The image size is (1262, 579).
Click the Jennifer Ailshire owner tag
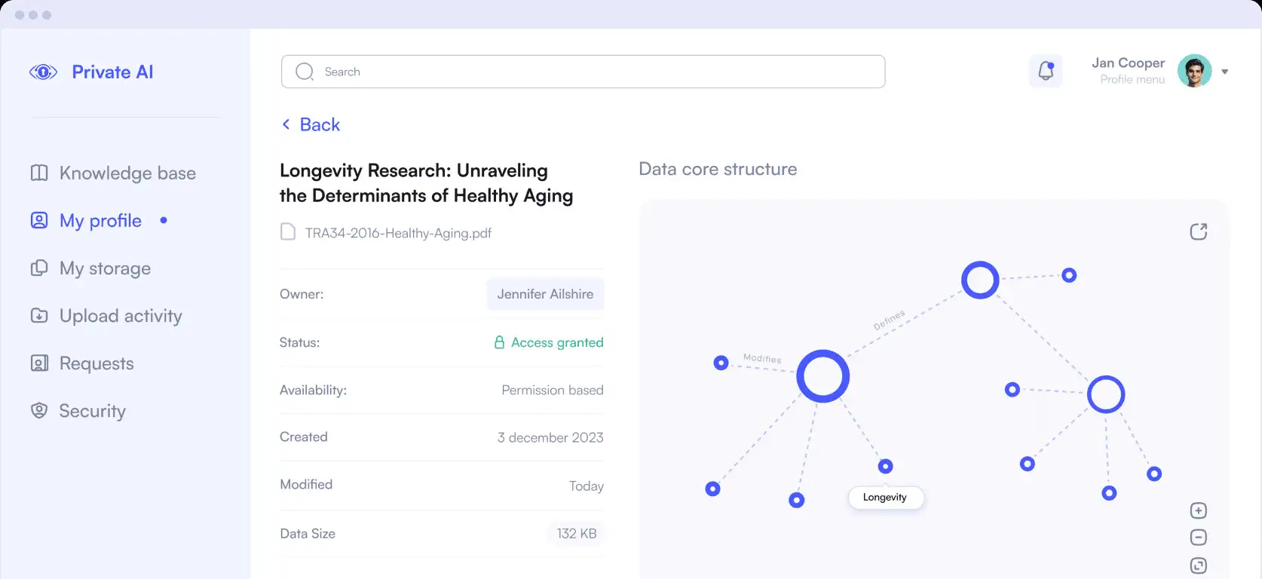[x=545, y=294]
